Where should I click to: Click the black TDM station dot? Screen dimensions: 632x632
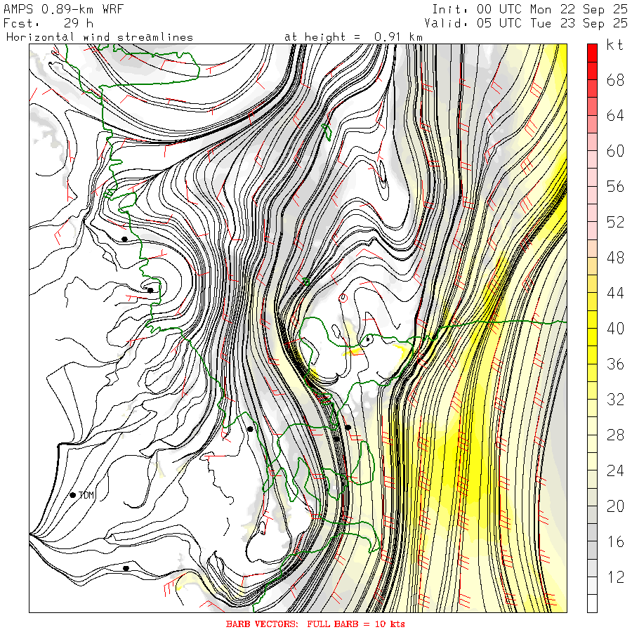[x=73, y=495]
